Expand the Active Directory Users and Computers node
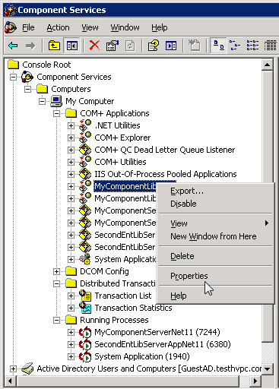 [x=13, y=368]
